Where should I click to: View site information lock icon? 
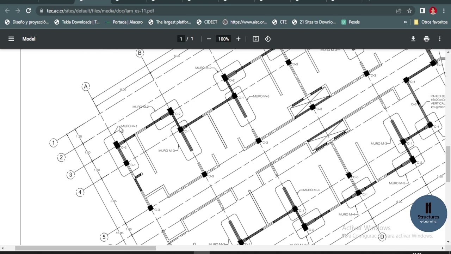coord(41,11)
